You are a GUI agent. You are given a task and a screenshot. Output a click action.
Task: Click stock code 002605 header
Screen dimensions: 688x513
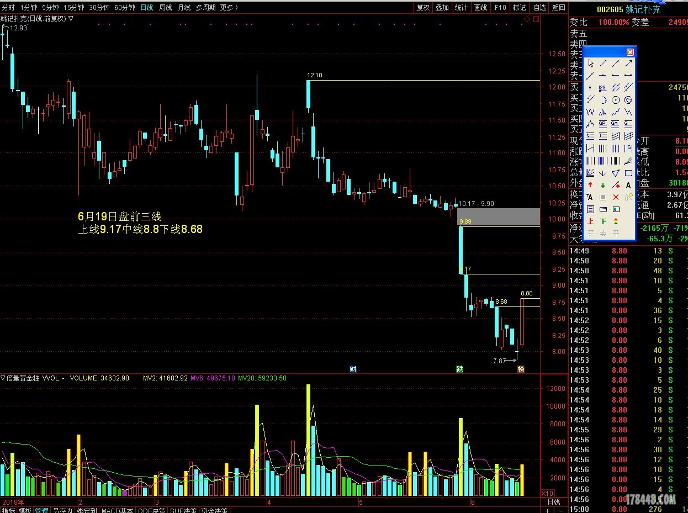(x=610, y=9)
